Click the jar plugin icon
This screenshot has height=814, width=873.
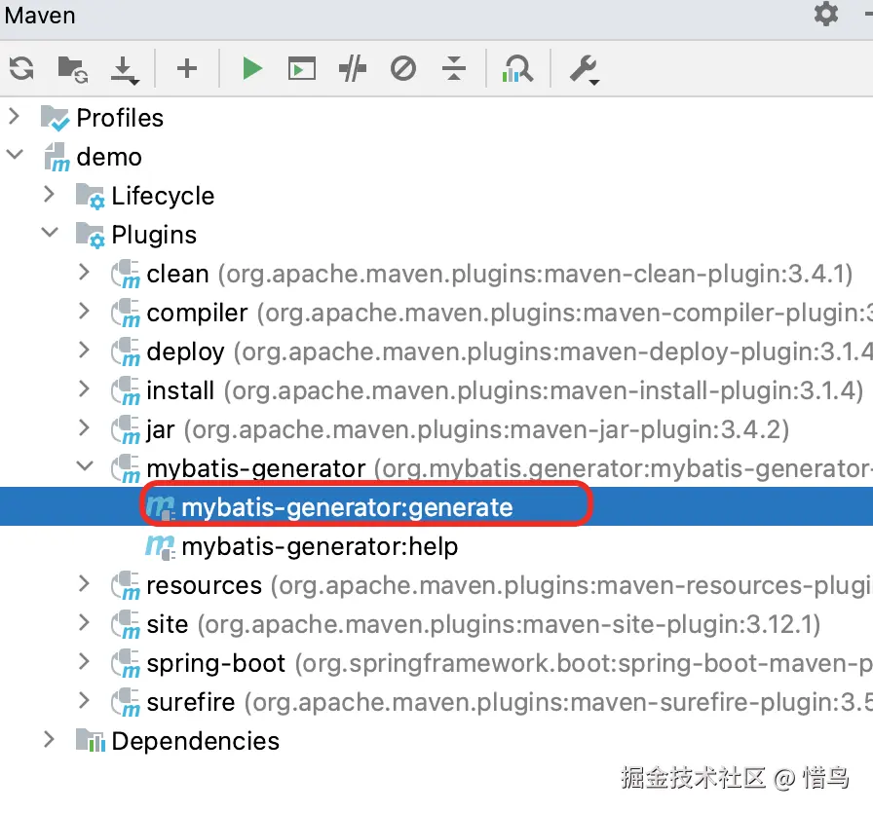(x=126, y=429)
